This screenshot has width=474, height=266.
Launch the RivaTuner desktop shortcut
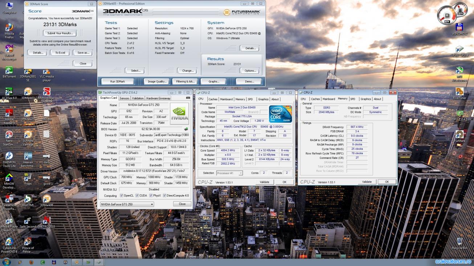[459, 93]
